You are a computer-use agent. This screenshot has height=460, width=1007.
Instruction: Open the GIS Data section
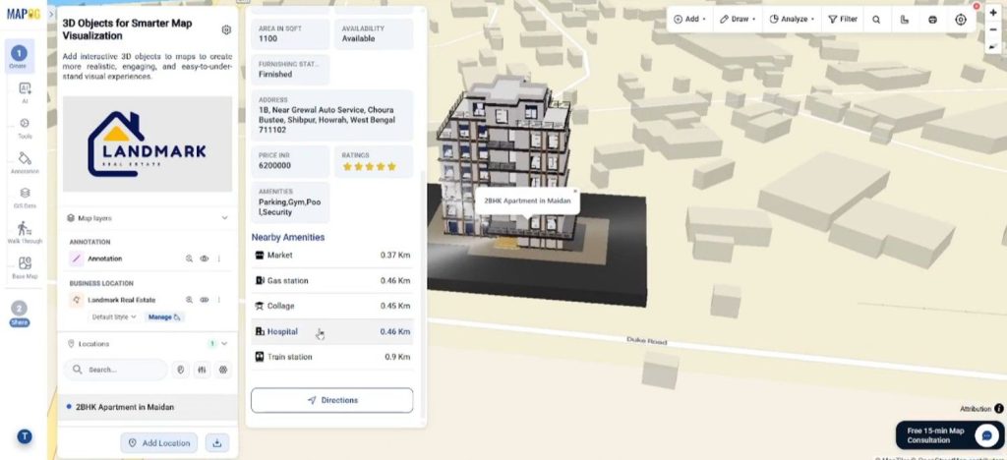[25, 197]
